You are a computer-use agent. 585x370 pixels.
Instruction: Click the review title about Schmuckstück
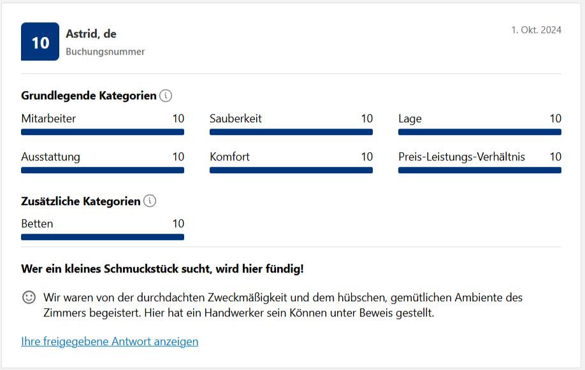pos(162,269)
